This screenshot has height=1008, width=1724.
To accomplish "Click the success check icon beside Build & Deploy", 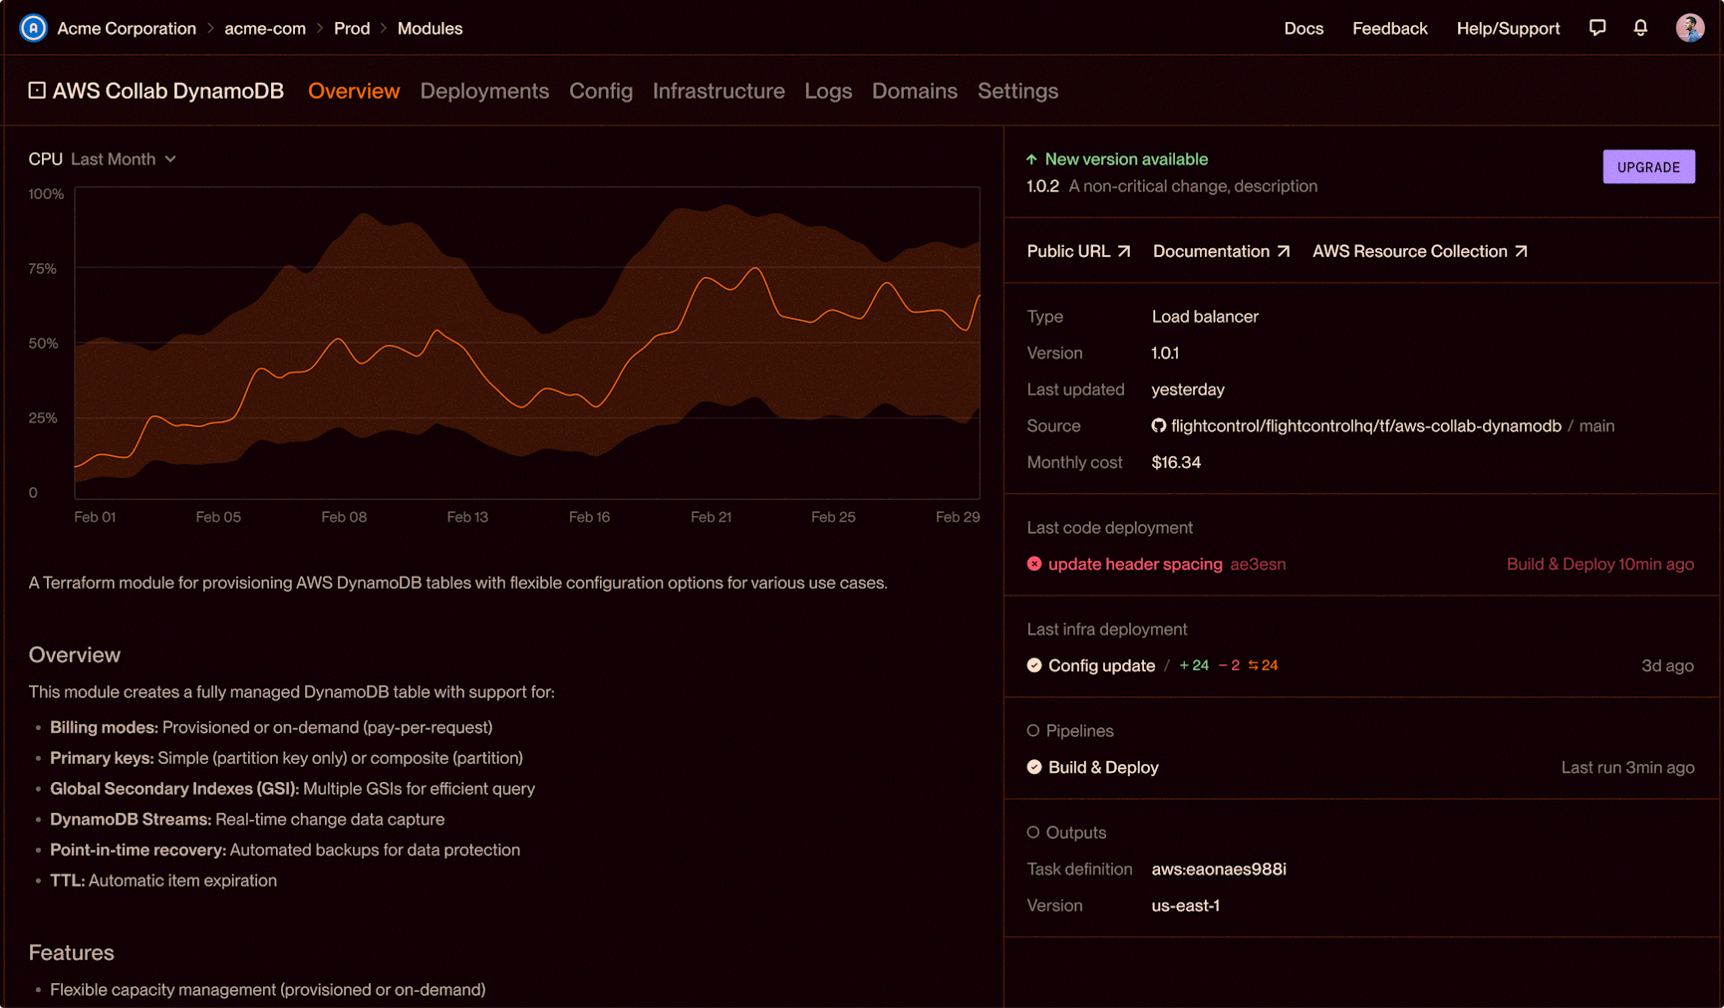I will pos(1034,767).
